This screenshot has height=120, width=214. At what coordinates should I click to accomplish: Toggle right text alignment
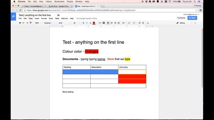[x=115, y=23]
